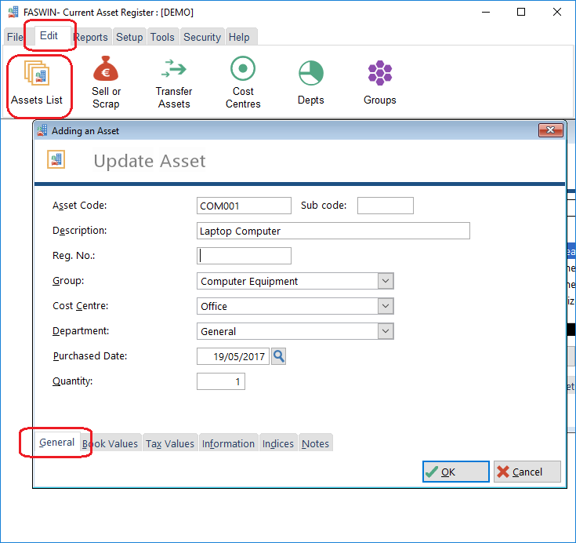
Task: Expand the Cost Centre dropdown
Action: coord(386,306)
